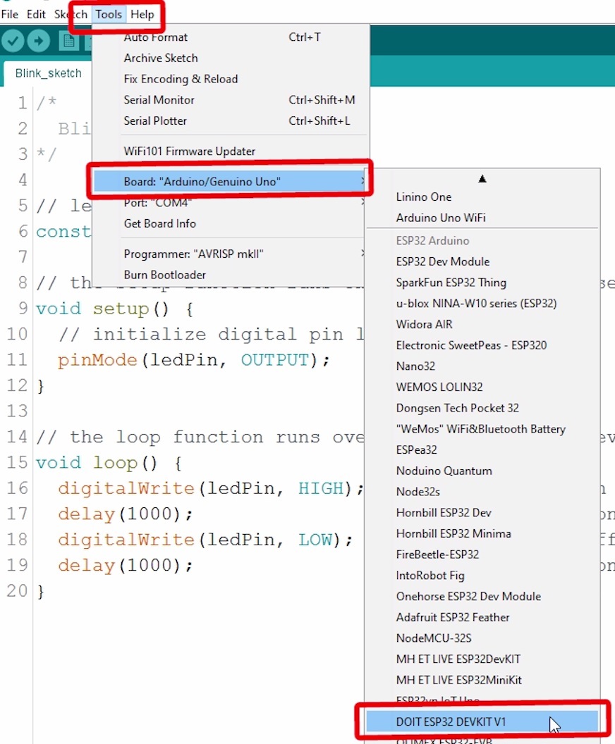
Task: Select Arduino Uno WiFi board
Action: click(482, 218)
